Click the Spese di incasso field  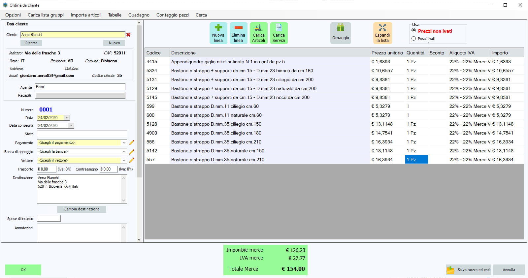pyautogui.click(x=49, y=218)
